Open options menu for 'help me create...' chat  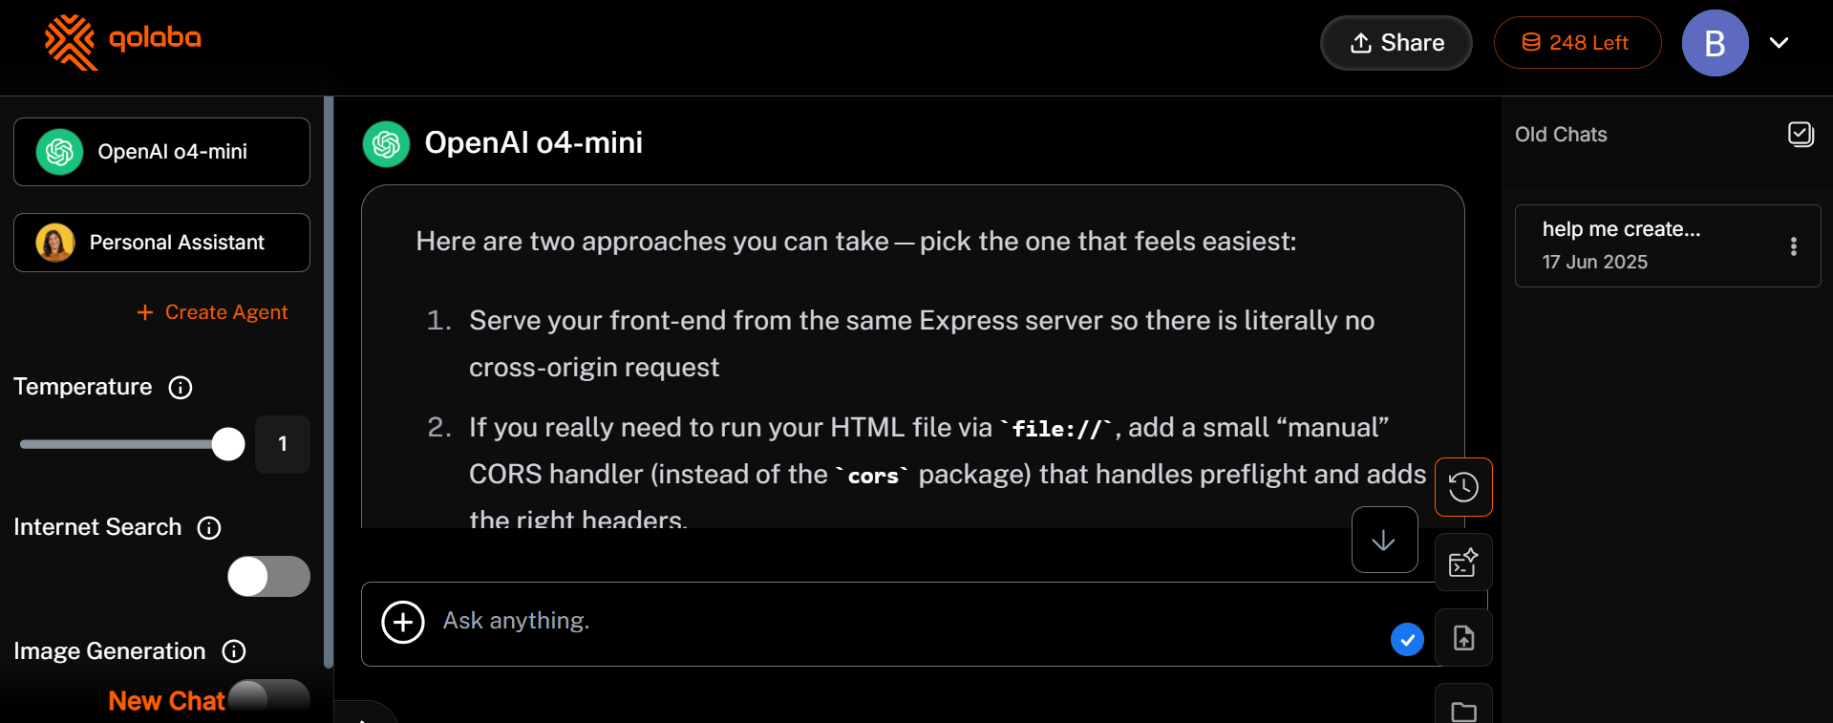1793,246
